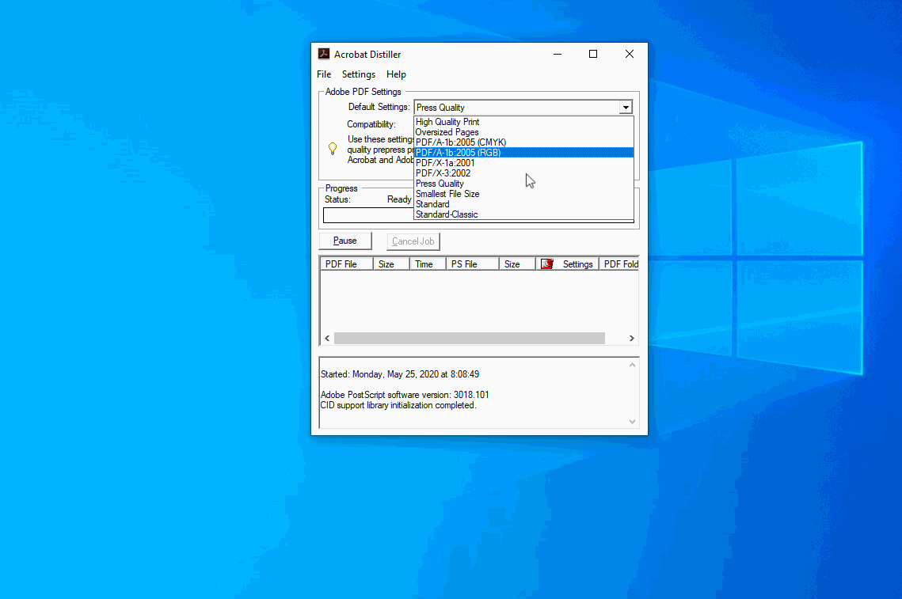Click the Cancel Job button

tap(413, 241)
